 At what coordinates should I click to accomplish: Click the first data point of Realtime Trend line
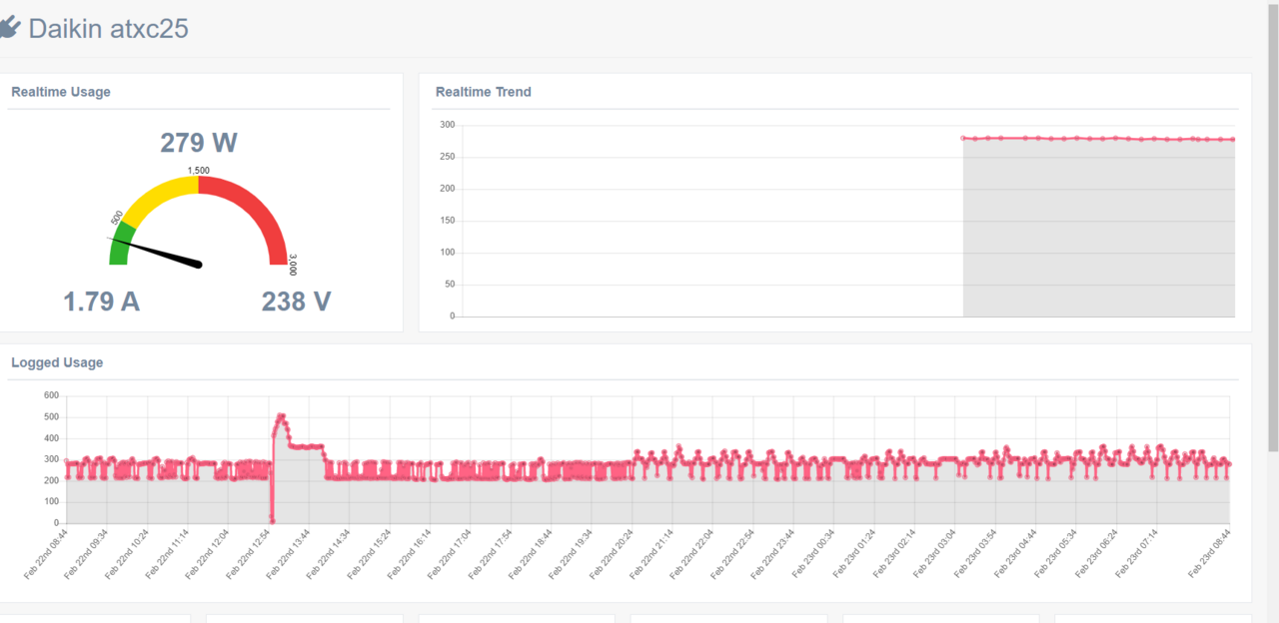963,138
